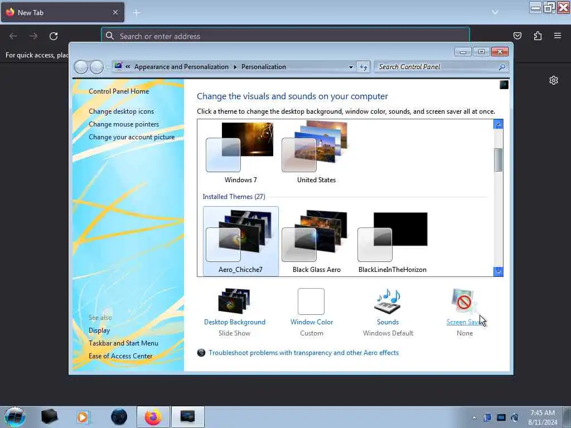Open Change desktop icons
The width and height of the screenshot is (571, 428).
point(121,111)
